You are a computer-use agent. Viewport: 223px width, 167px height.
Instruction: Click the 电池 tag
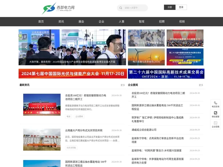68,117
